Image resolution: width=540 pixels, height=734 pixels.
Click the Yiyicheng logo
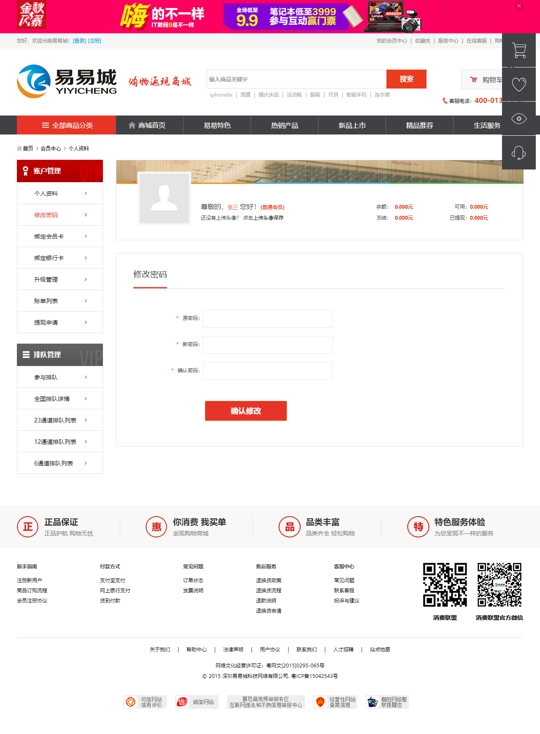pyautogui.click(x=67, y=81)
